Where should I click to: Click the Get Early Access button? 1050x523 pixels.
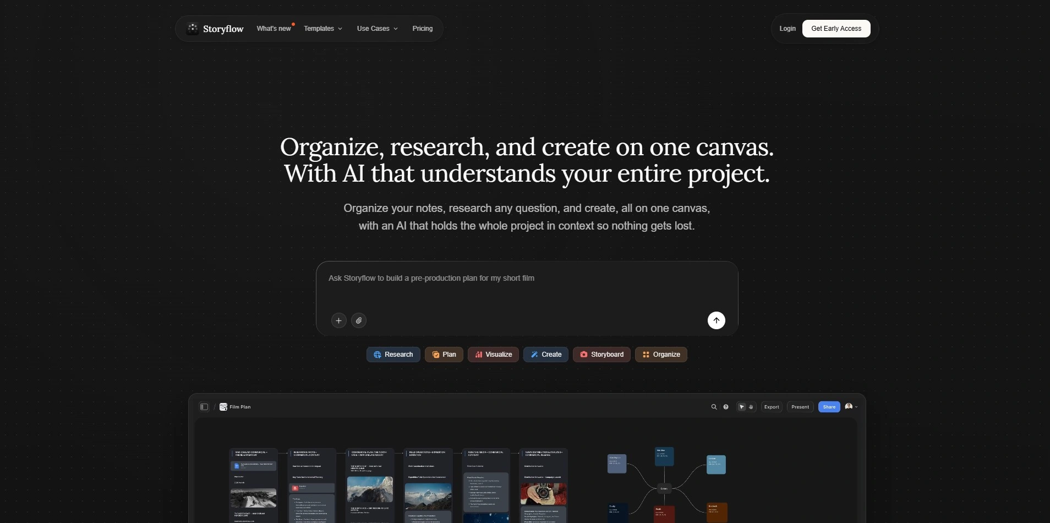click(x=836, y=29)
